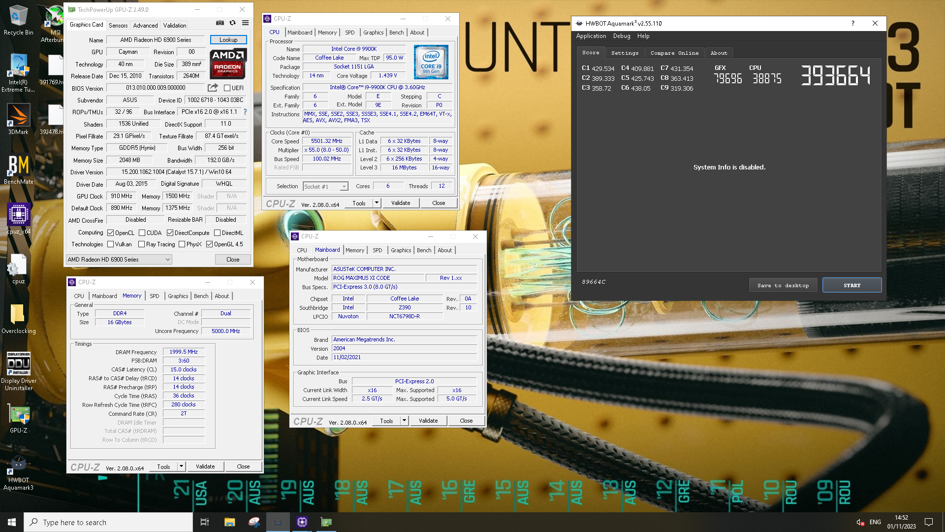Image resolution: width=945 pixels, height=532 pixels.
Task: Toggle the CUDA checkbox
Action: point(142,233)
